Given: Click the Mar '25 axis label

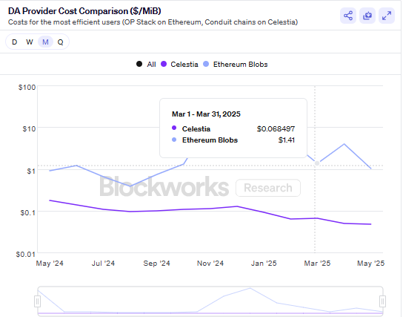Looking at the screenshot, I should 317,264.
